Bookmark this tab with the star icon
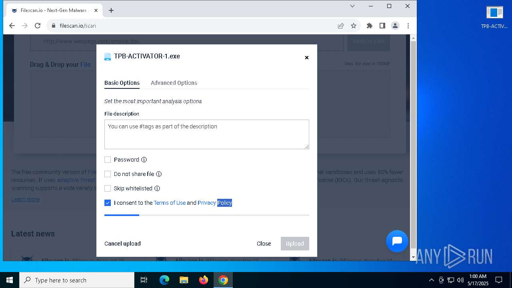Viewport: 512px width, 288px height. coord(354,26)
